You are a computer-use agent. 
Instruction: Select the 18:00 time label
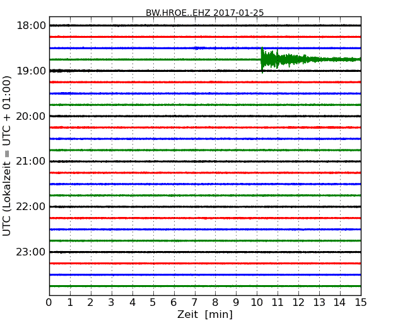(x=31, y=26)
